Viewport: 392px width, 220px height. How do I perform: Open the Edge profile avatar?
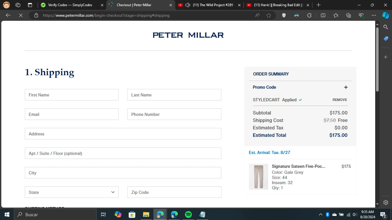coord(6,5)
